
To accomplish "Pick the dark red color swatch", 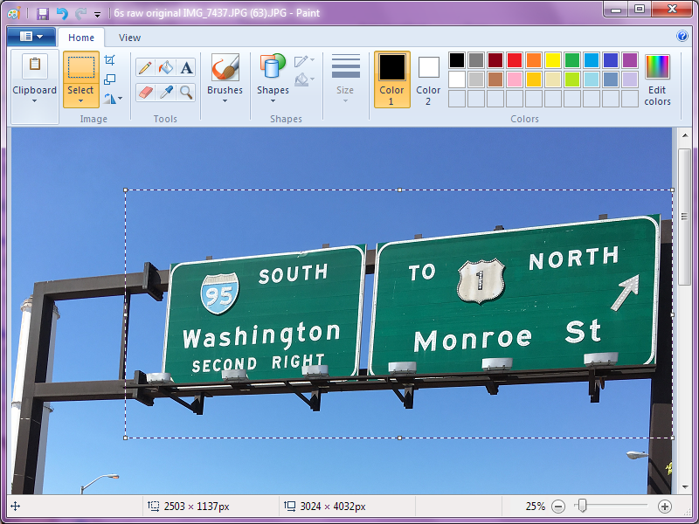I will [495, 60].
